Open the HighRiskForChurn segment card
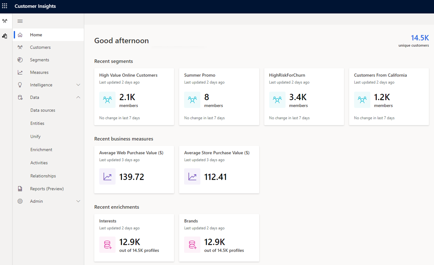Screen dimensions: 434x265 (304, 96)
